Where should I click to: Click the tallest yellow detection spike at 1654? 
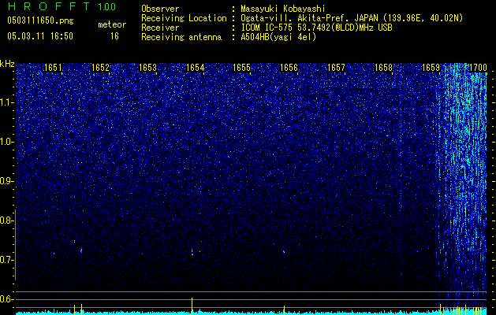tap(192, 306)
